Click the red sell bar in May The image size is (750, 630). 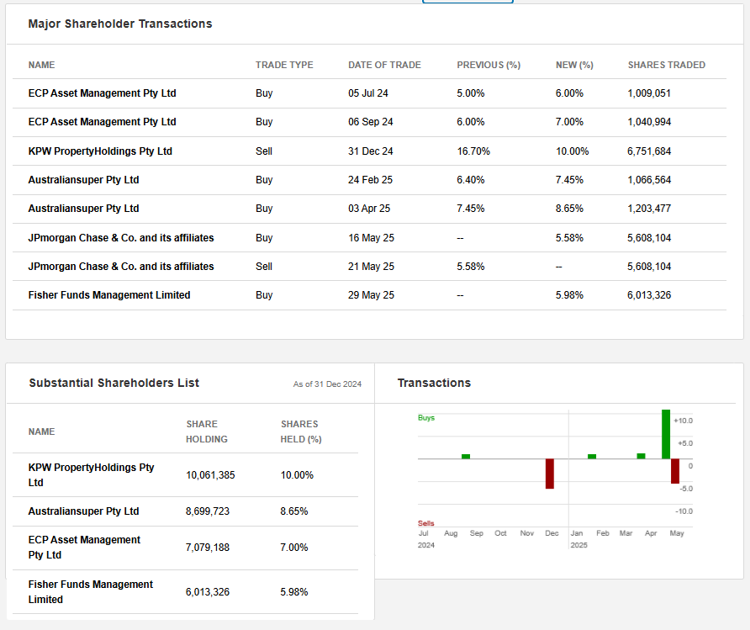[674, 471]
